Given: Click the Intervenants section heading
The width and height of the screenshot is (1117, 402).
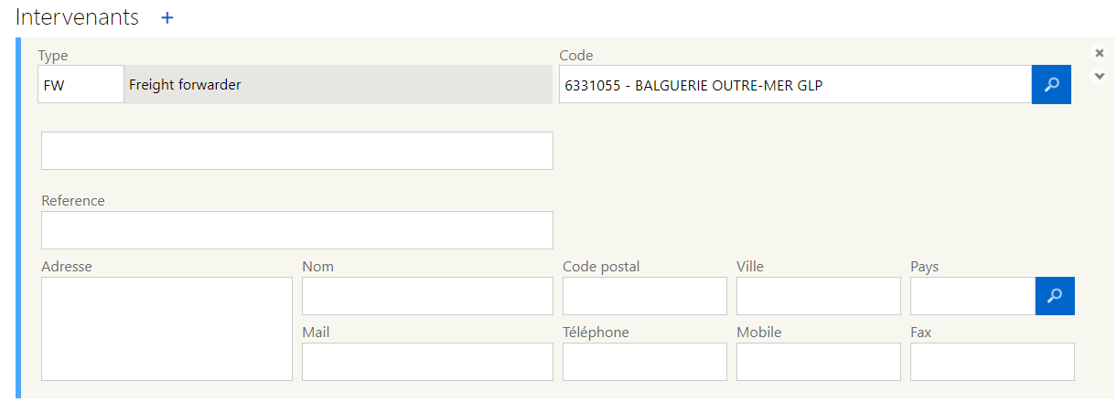Looking at the screenshot, I should pos(78,17).
